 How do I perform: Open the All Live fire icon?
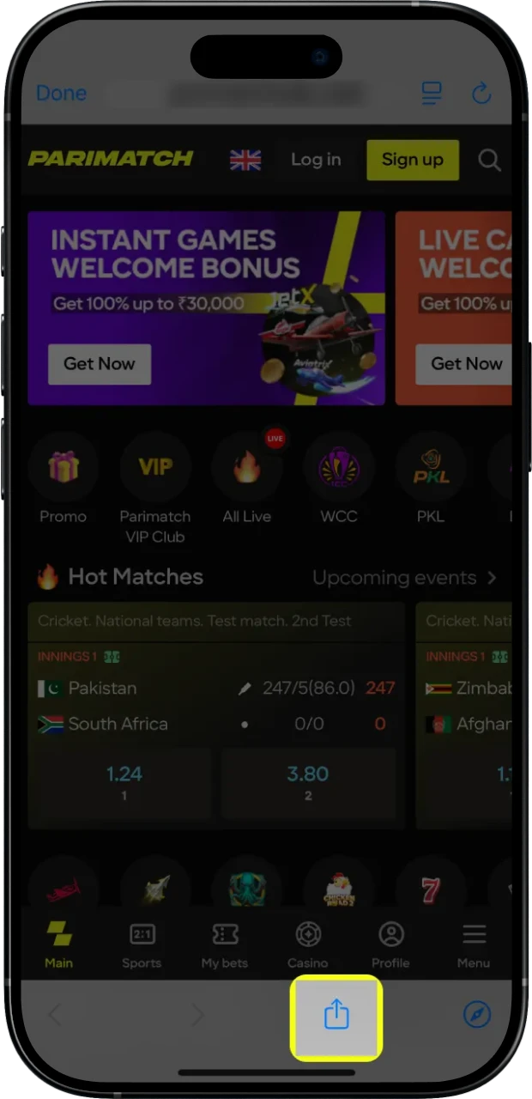pos(247,467)
